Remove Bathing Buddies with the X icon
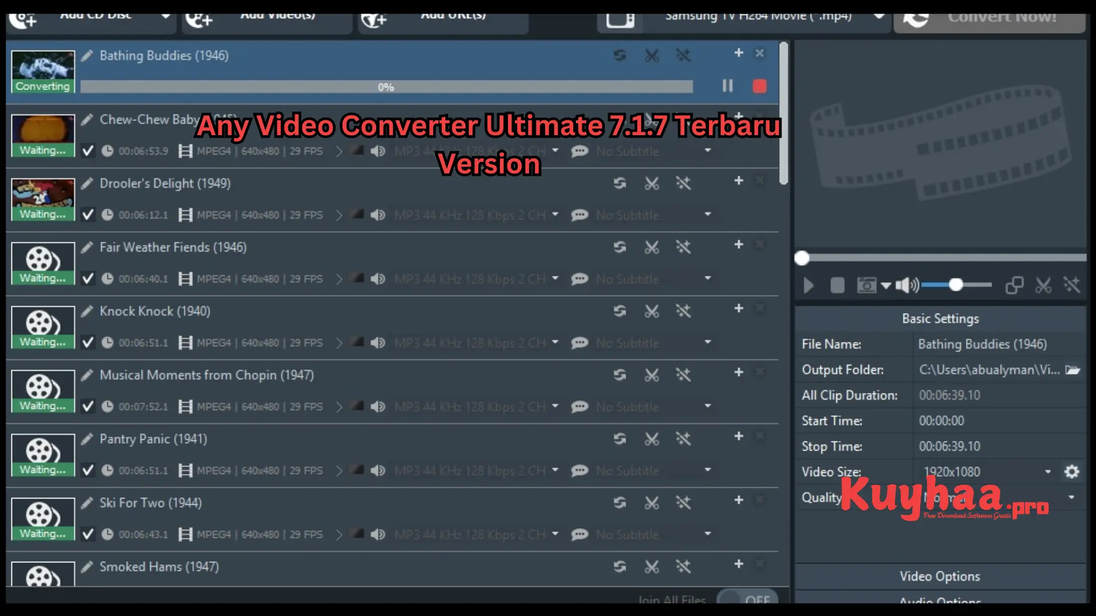The image size is (1096, 616). point(760,52)
